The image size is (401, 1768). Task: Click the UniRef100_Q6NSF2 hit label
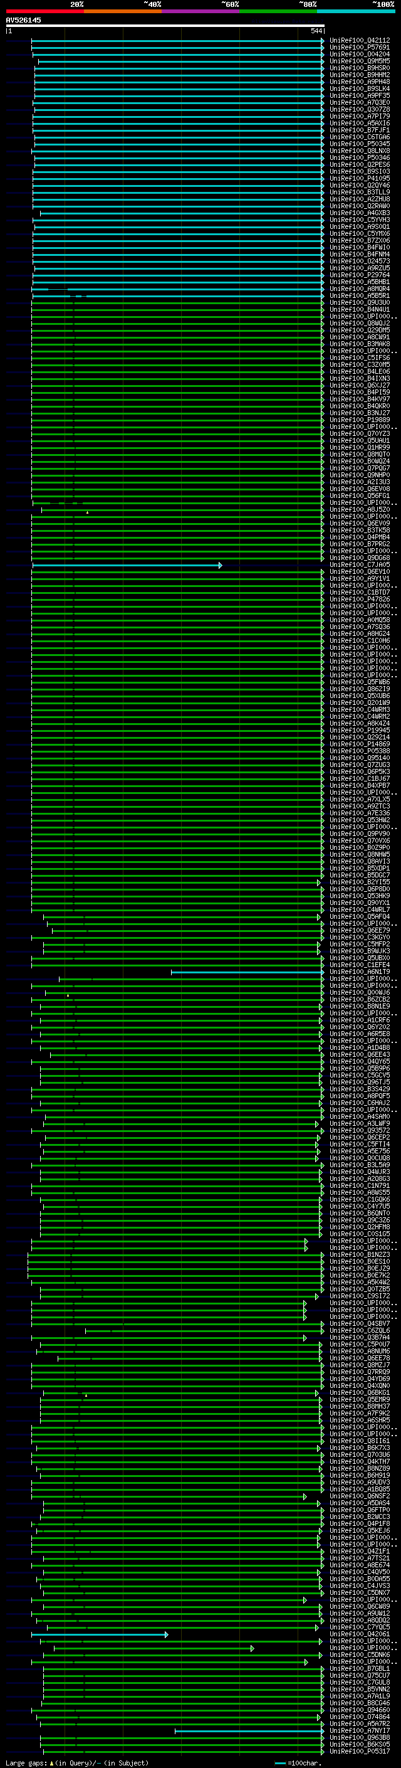360,1496
